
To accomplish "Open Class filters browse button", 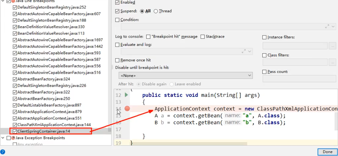I will (332, 62).
